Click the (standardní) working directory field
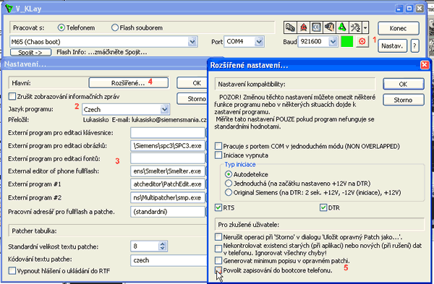434x284 pixels. click(168, 212)
